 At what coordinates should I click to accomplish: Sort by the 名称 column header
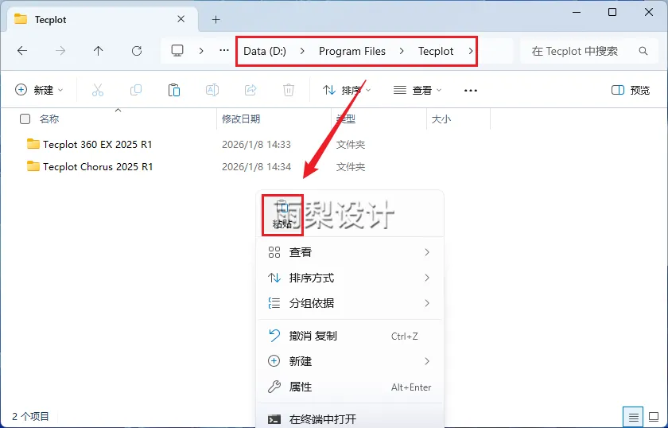click(49, 119)
